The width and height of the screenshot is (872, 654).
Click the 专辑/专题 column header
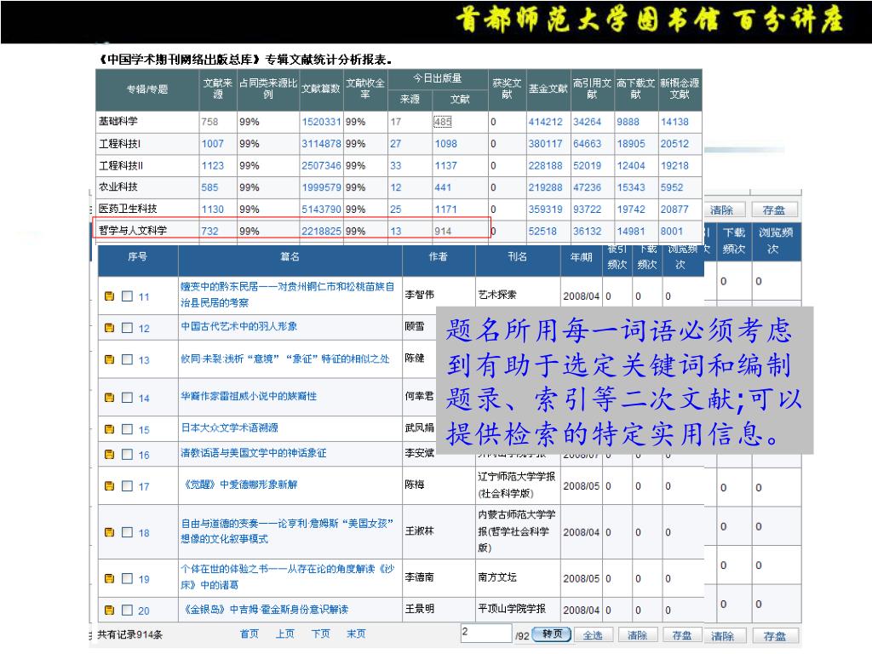point(146,89)
